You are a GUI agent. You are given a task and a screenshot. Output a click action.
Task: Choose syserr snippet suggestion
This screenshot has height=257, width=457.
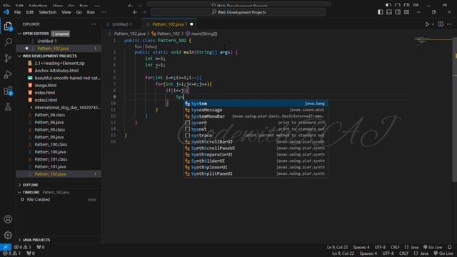[x=256, y=123]
